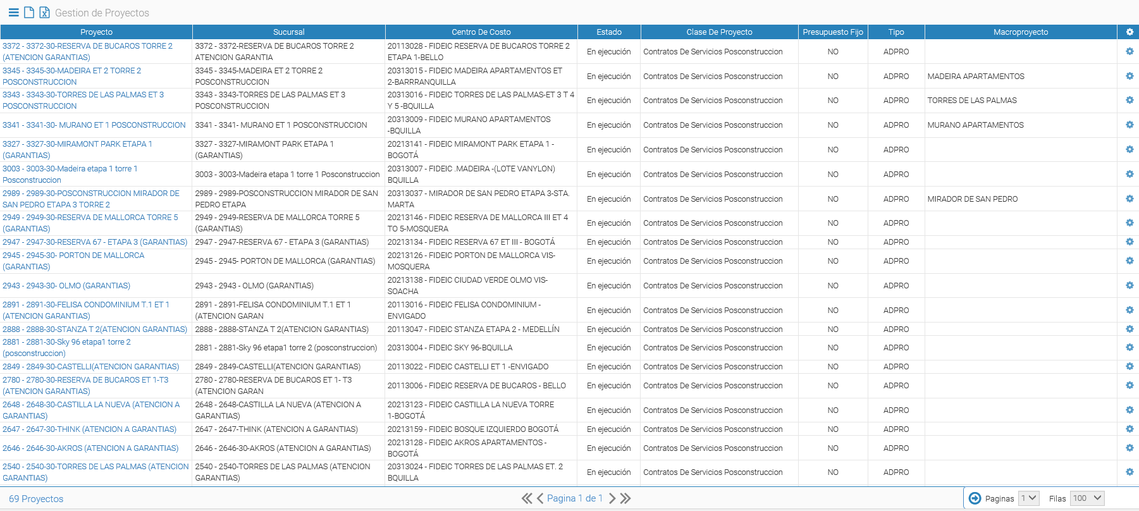Viewport: 1139px width, 511px height.
Task: Open gear options for project 2947 row
Action: pyautogui.click(x=1130, y=242)
